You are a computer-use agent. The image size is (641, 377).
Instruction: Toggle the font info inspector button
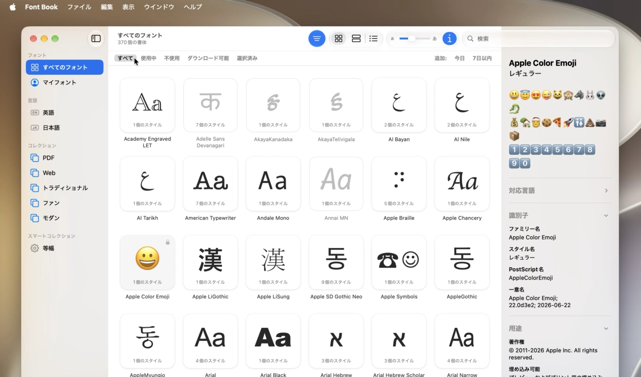[x=450, y=39]
